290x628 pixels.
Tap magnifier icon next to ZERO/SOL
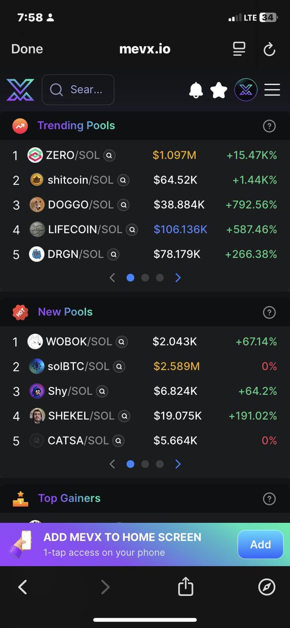pos(109,156)
